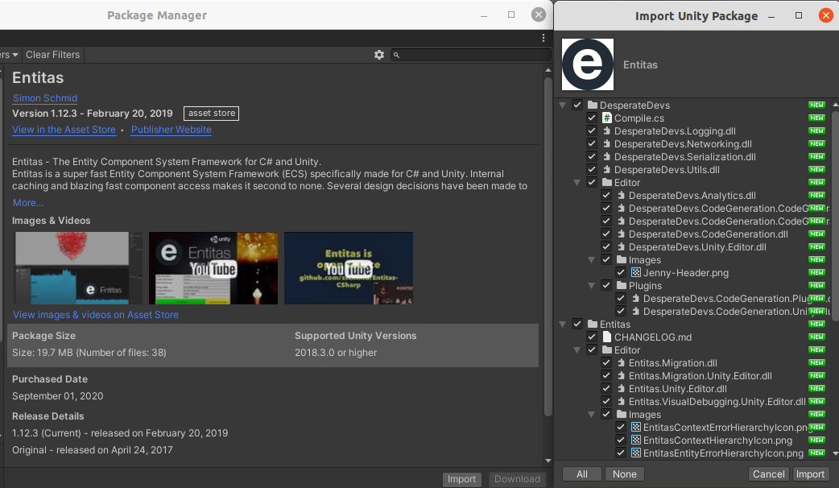Click the DesperateDevs.Networking.dll plugin icon
This screenshot has height=488, width=839.
click(607, 143)
